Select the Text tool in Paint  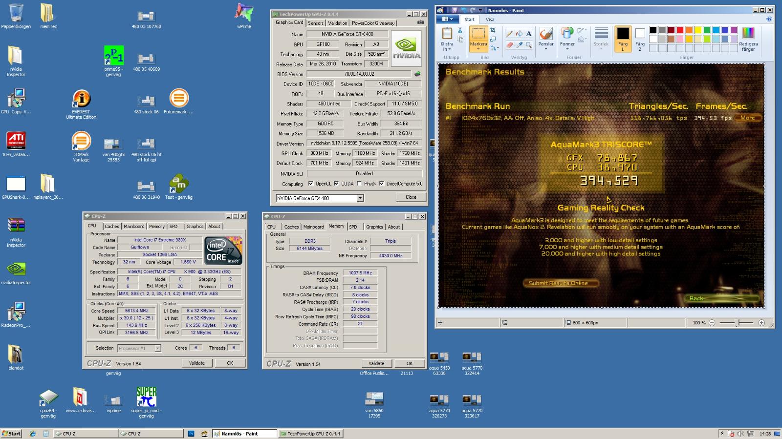click(x=529, y=34)
